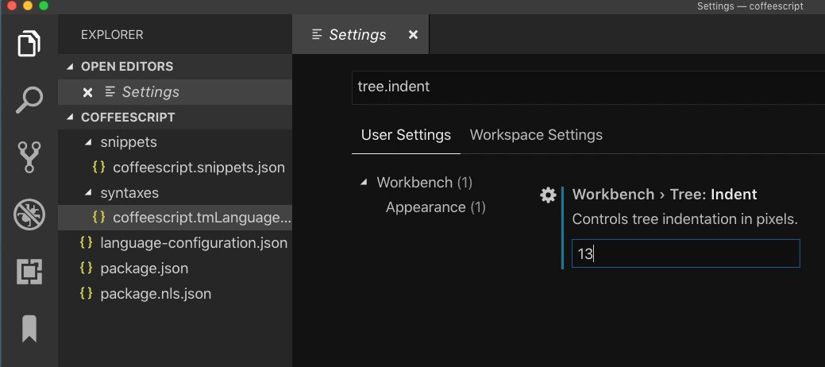Collapse the snippets folder
Screen dimensions: 825x367
point(88,143)
